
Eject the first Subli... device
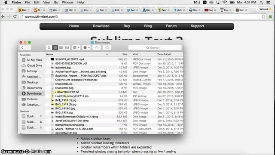(x=41, y=116)
